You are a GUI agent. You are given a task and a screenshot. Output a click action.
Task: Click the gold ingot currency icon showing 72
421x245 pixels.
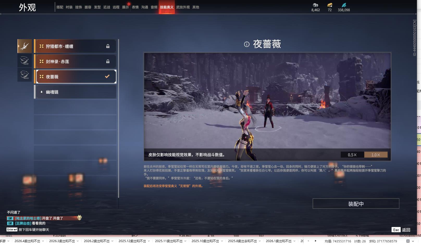click(329, 5)
